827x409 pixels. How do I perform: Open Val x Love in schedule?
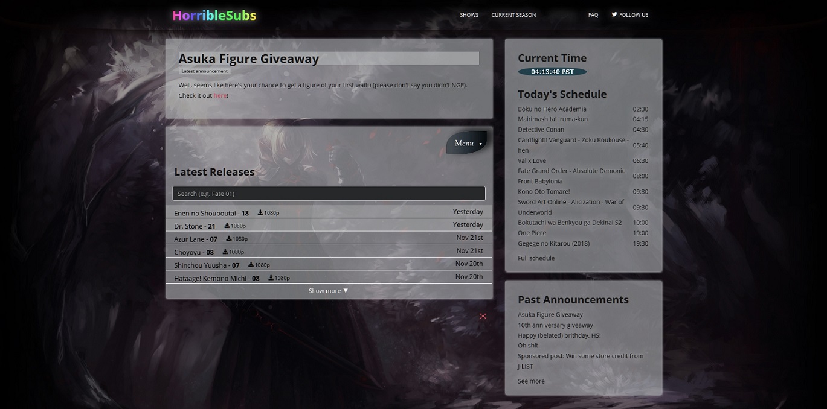coord(532,161)
